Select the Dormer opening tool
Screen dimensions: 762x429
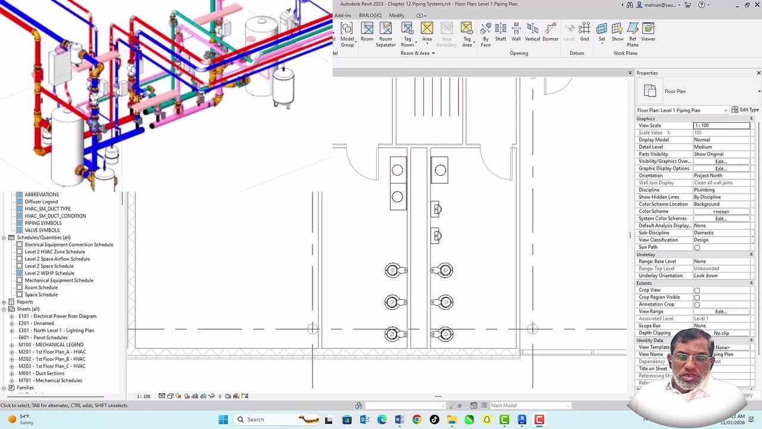click(x=551, y=33)
